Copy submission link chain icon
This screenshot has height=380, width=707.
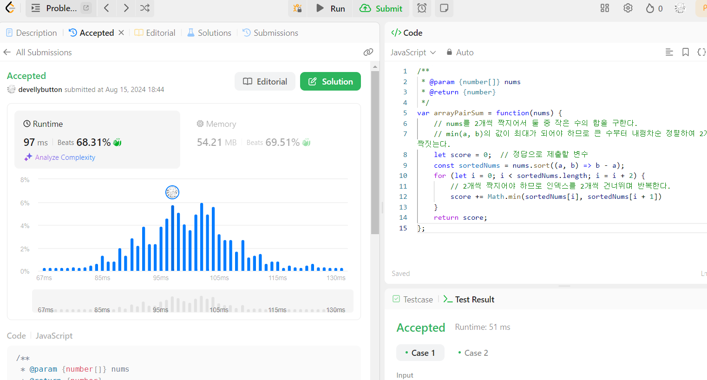click(x=368, y=52)
